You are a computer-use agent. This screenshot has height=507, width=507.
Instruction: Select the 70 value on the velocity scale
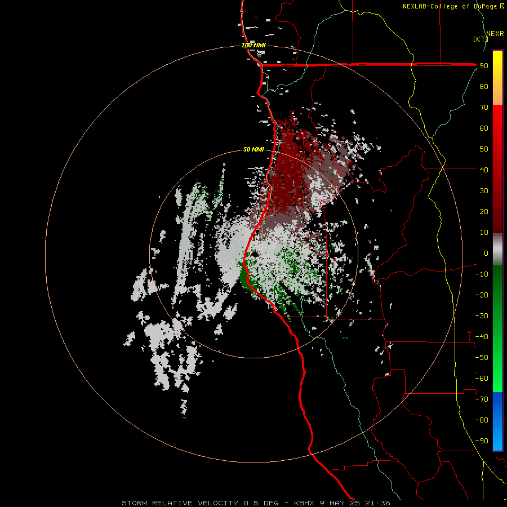click(484, 108)
